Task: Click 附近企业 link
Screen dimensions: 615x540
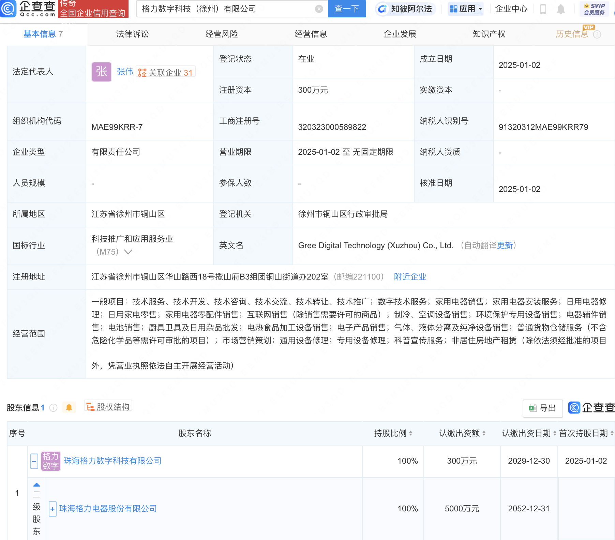Action: 410,277
